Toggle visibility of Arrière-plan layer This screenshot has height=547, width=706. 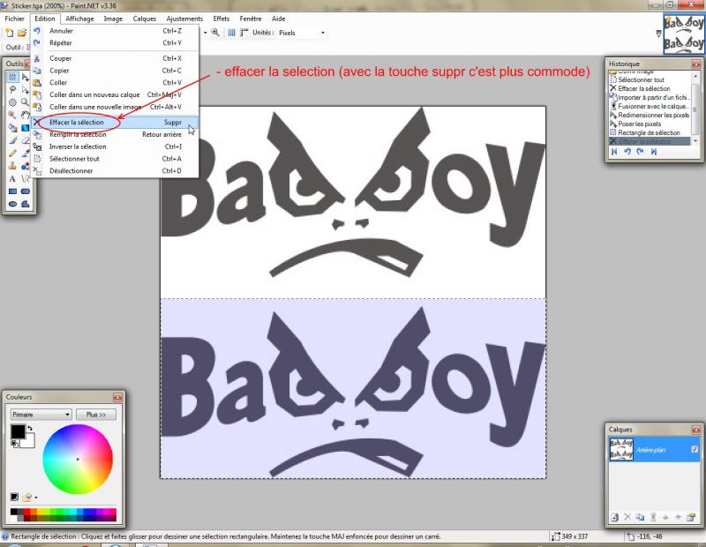695,449
